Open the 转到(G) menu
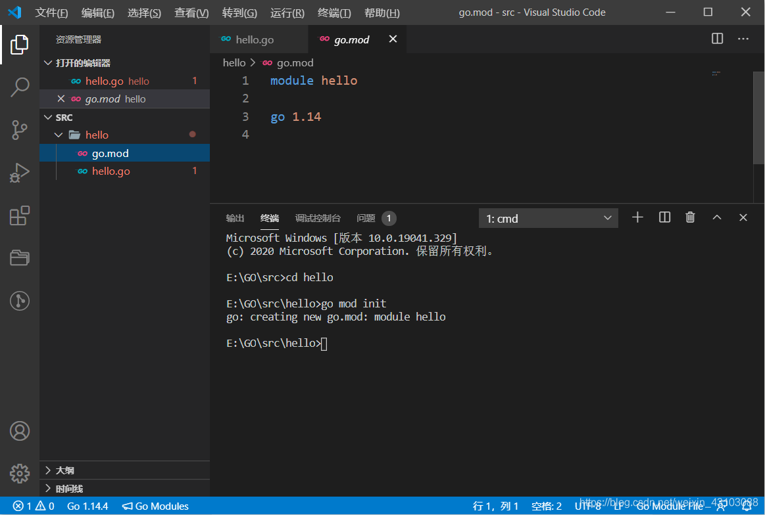Viewport: 765px width, 515px height. [x=239, y=12]
